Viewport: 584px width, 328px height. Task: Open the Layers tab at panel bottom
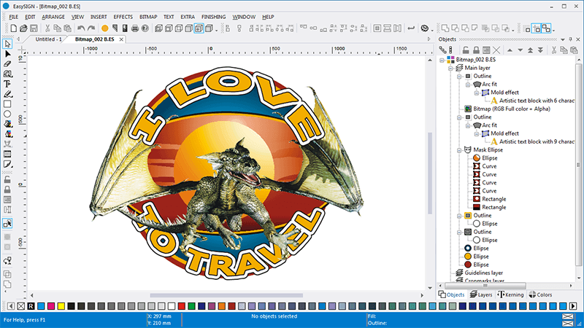[x=482, y=294]
